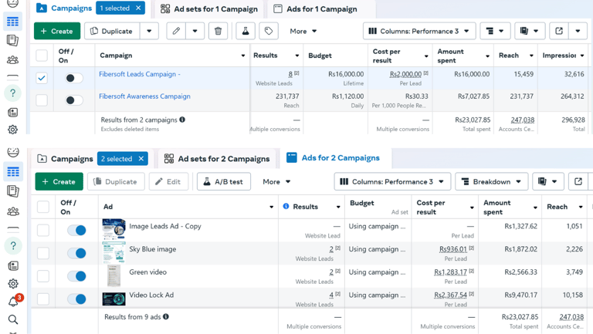Click the notifications bell with 3 badge

pos(14,301)
